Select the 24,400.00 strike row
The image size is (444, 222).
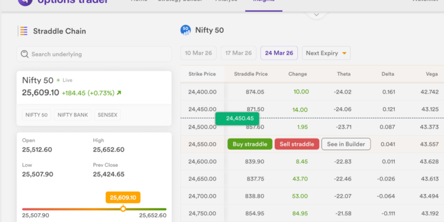[312, 92]
